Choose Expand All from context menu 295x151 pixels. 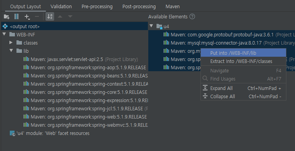click(x=244, y=88)
